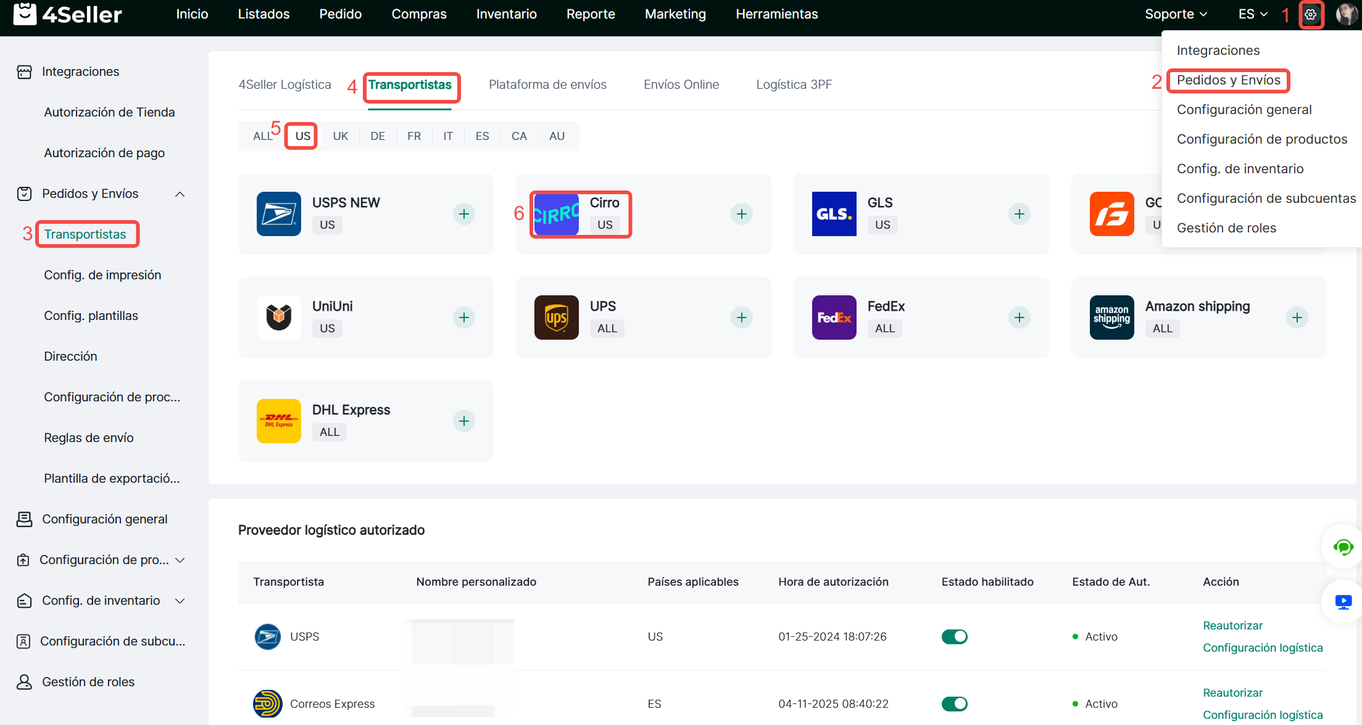
Task: Select the UK country filter
Action: (340, 136)
